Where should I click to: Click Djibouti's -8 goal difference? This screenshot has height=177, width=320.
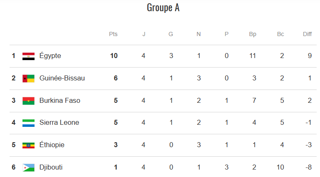[x=308, y=167]
